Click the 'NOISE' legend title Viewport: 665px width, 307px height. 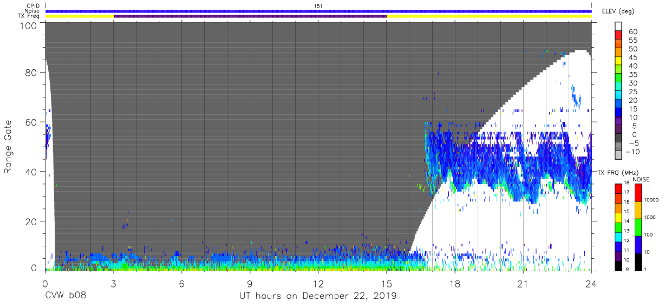tap(641, 179)
